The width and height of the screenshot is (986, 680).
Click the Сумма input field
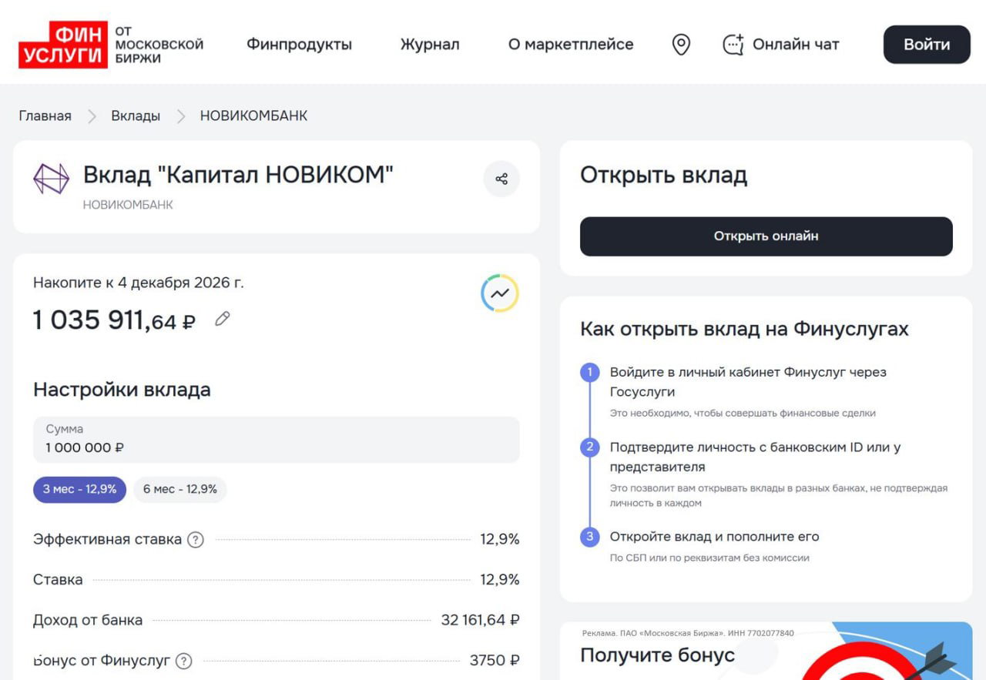276,440
